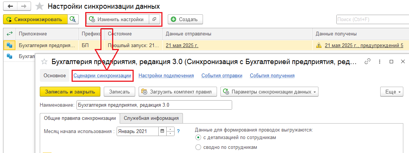The width and height of the screenshot is (409, 153).
Task: Sort by the Приложение column header
Action: (x=47, y=34)
